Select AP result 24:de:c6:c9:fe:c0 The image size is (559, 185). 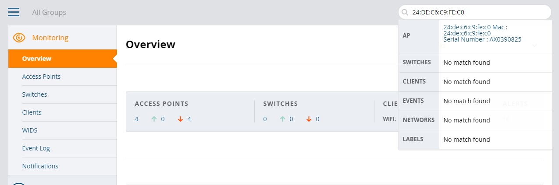click(x=482, y=33)
